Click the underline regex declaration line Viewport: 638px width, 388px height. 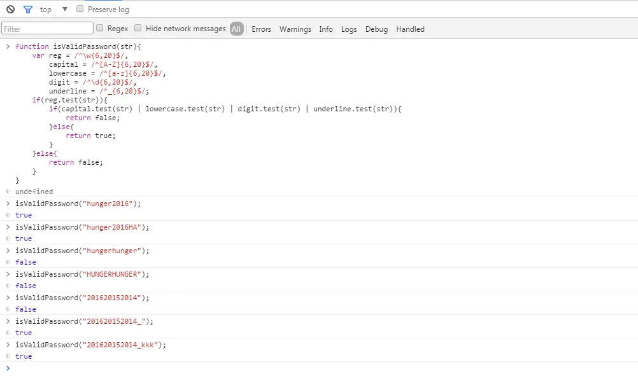[99, 91]
